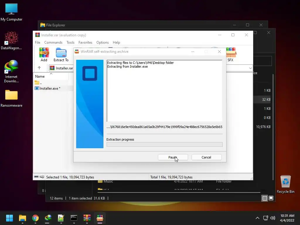The image size is (300, 225).
Task: Click 'Total 1 file, 19,094,723 bytes' status text
Action: tap(171, 177)
